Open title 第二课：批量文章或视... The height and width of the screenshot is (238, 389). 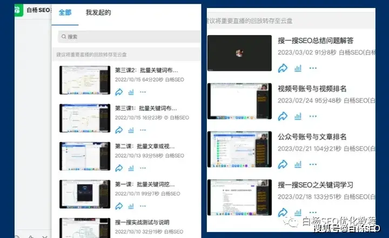point(145,146)
